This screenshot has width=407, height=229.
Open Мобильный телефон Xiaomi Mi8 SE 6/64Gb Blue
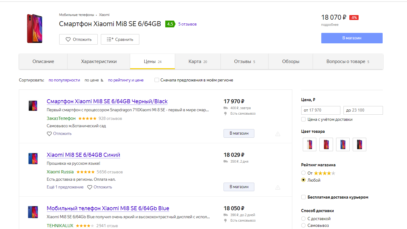click(x=108, y=208)
